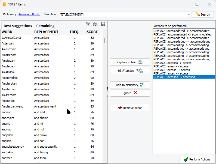Select the Amstersdam word row
Screen dimensions: 216x164
51,78
